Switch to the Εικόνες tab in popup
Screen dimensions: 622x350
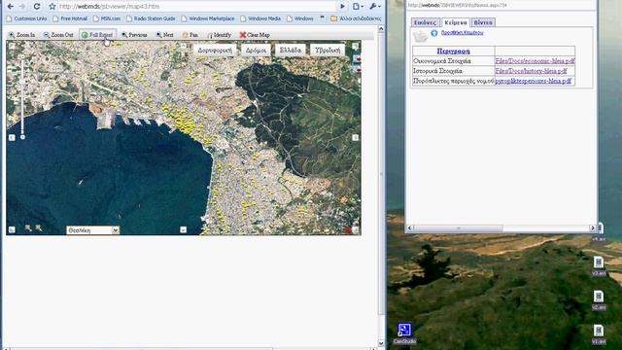[x=425, y=22]
